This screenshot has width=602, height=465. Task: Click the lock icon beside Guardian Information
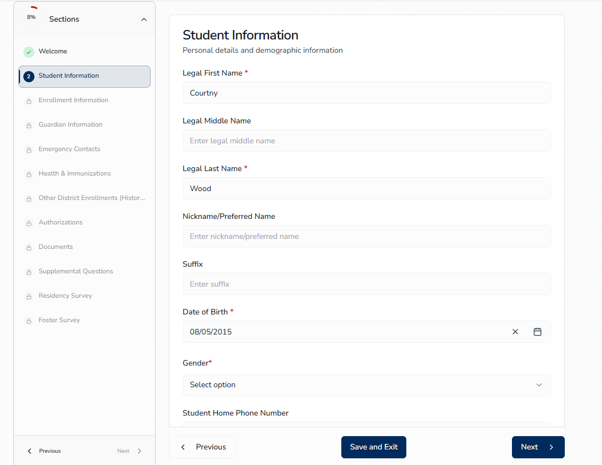(x=29, y=126)
